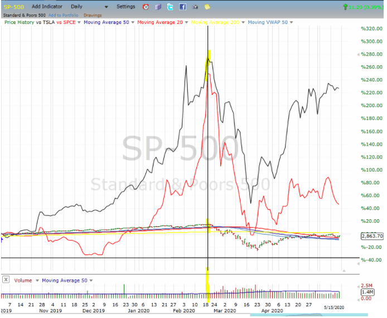Click the gray arrow below %-40.00 label
This screenshot has width=387, height=318.
[358, 264]
